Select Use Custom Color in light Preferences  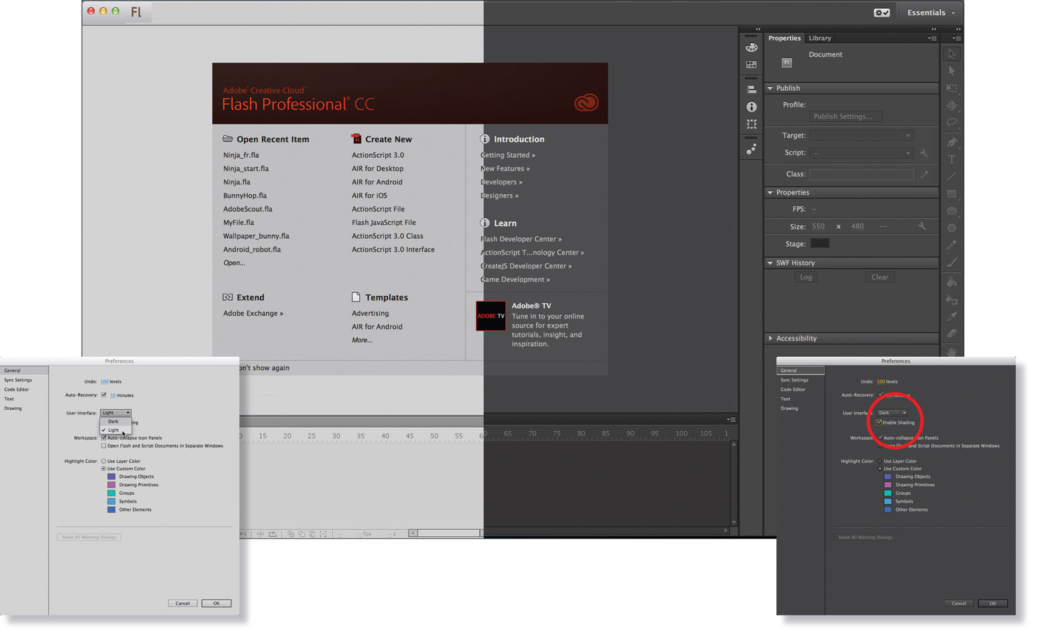(x=103, y=469)
